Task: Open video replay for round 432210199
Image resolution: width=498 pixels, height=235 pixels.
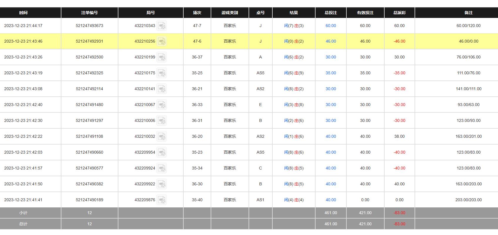Action: [162, 57]
